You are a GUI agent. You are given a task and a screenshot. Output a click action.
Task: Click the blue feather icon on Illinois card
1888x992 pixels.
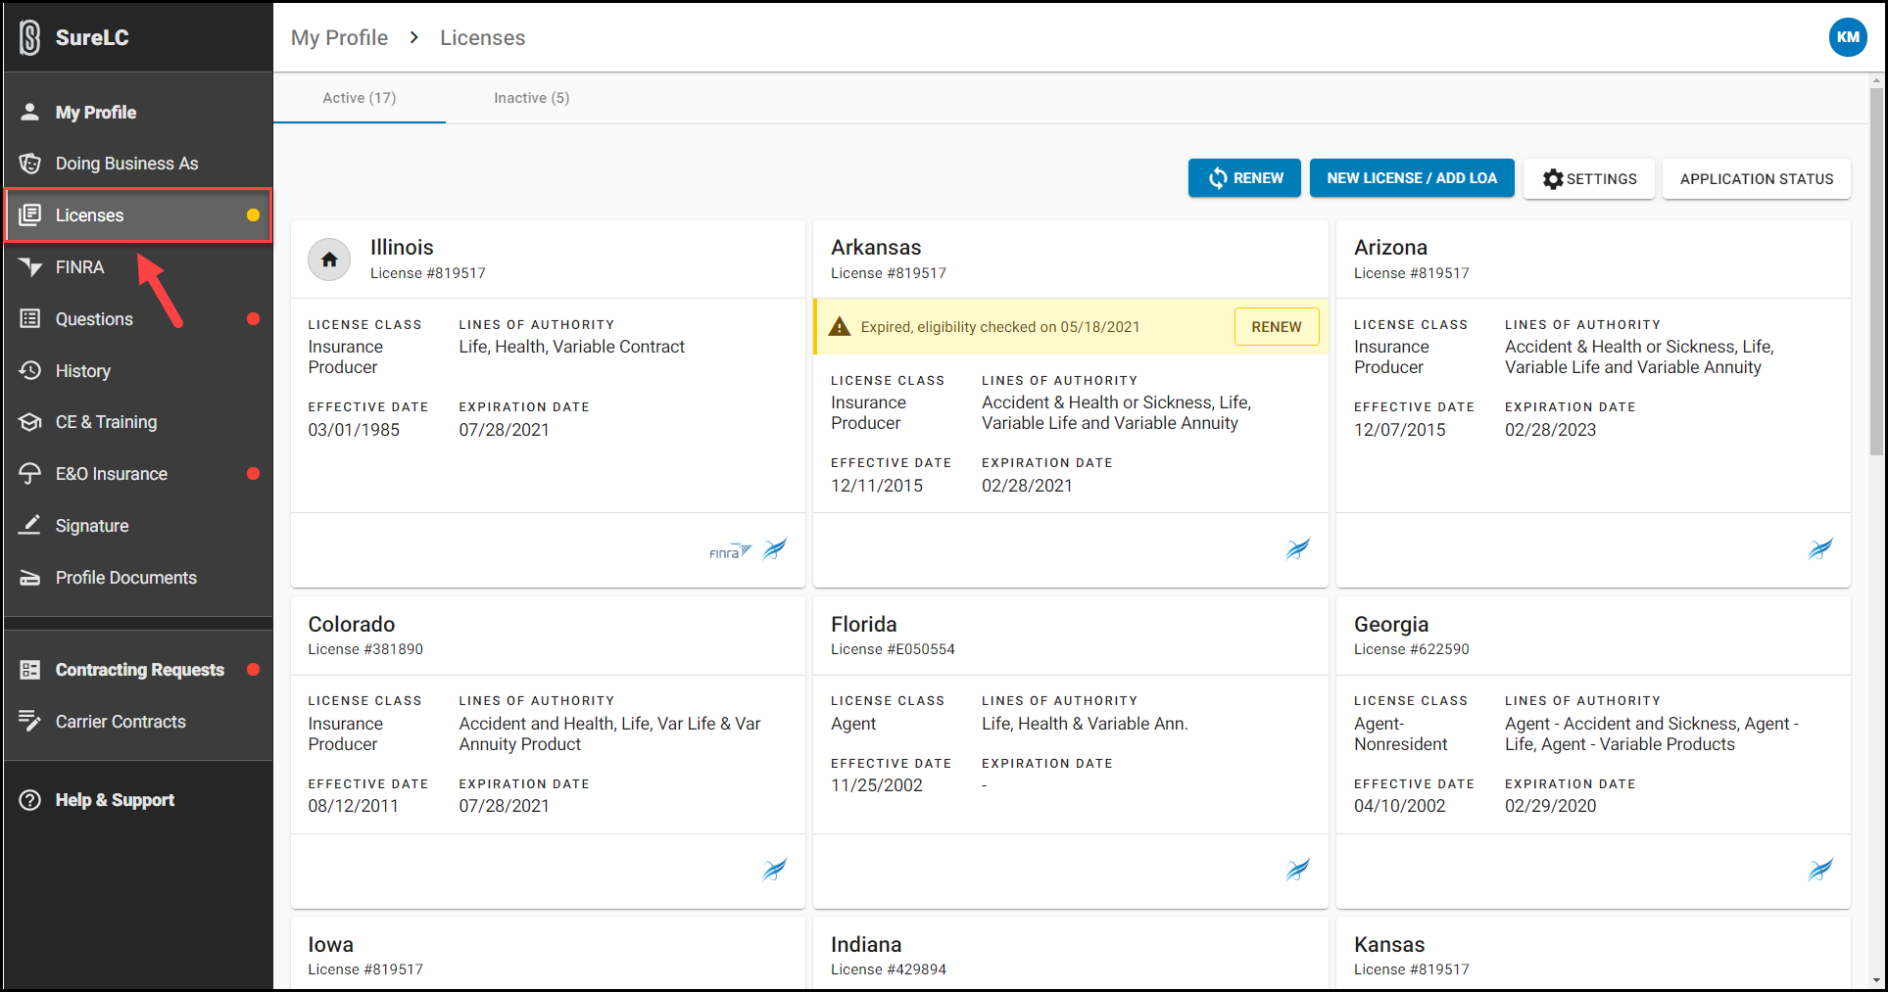click(x=775, y=549)
